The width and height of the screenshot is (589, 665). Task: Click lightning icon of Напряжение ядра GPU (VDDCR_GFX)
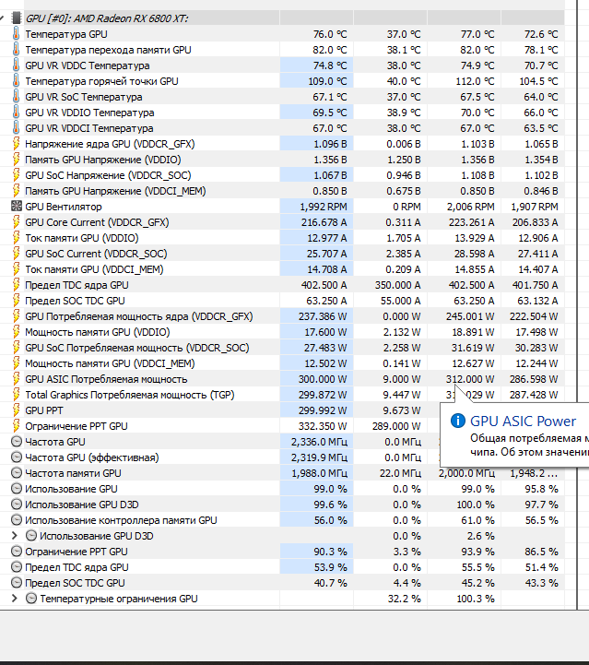(x=16, y=144)
